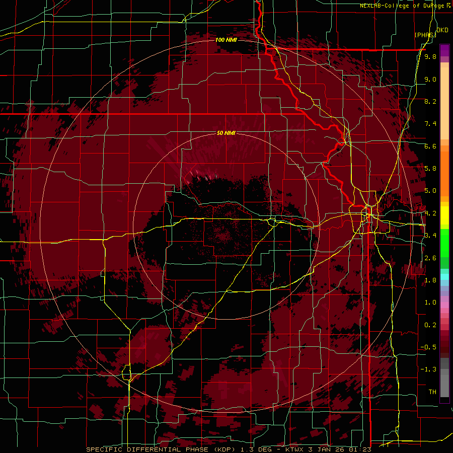Click the -0.5 scale value
Viewport: 453px width, 453px height.
(428, 347)
